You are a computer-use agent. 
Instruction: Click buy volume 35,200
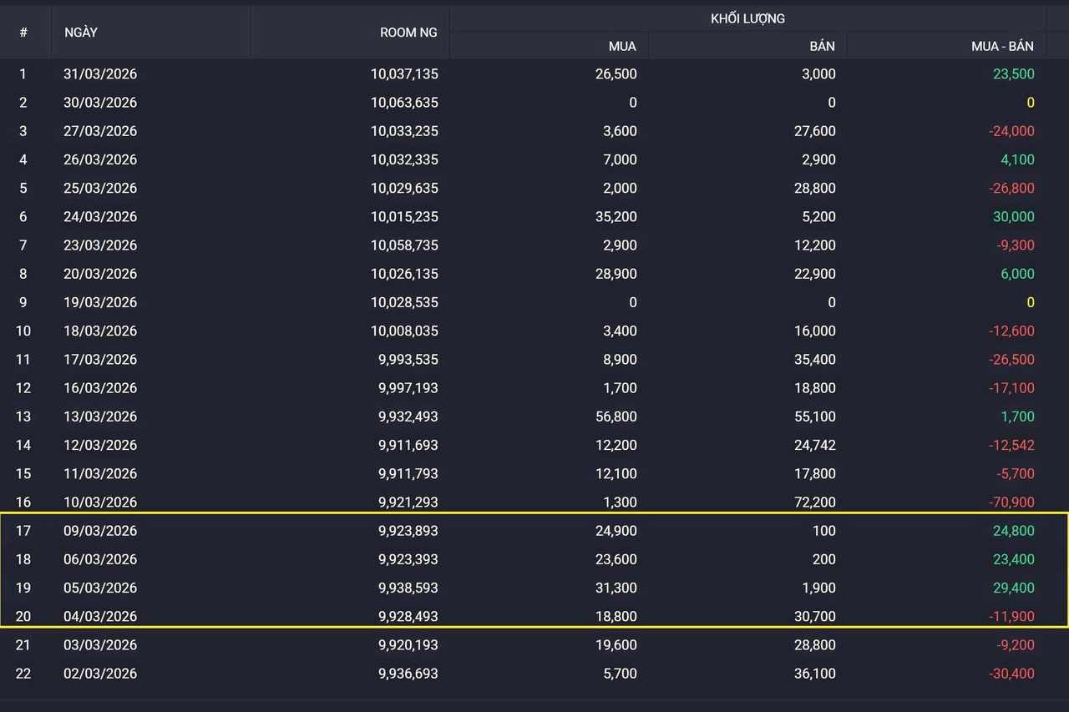tap(616, 216)
